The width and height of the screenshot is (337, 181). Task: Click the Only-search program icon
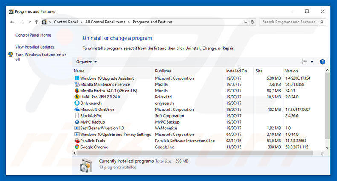pyautogui.click(x=77, y=103)
